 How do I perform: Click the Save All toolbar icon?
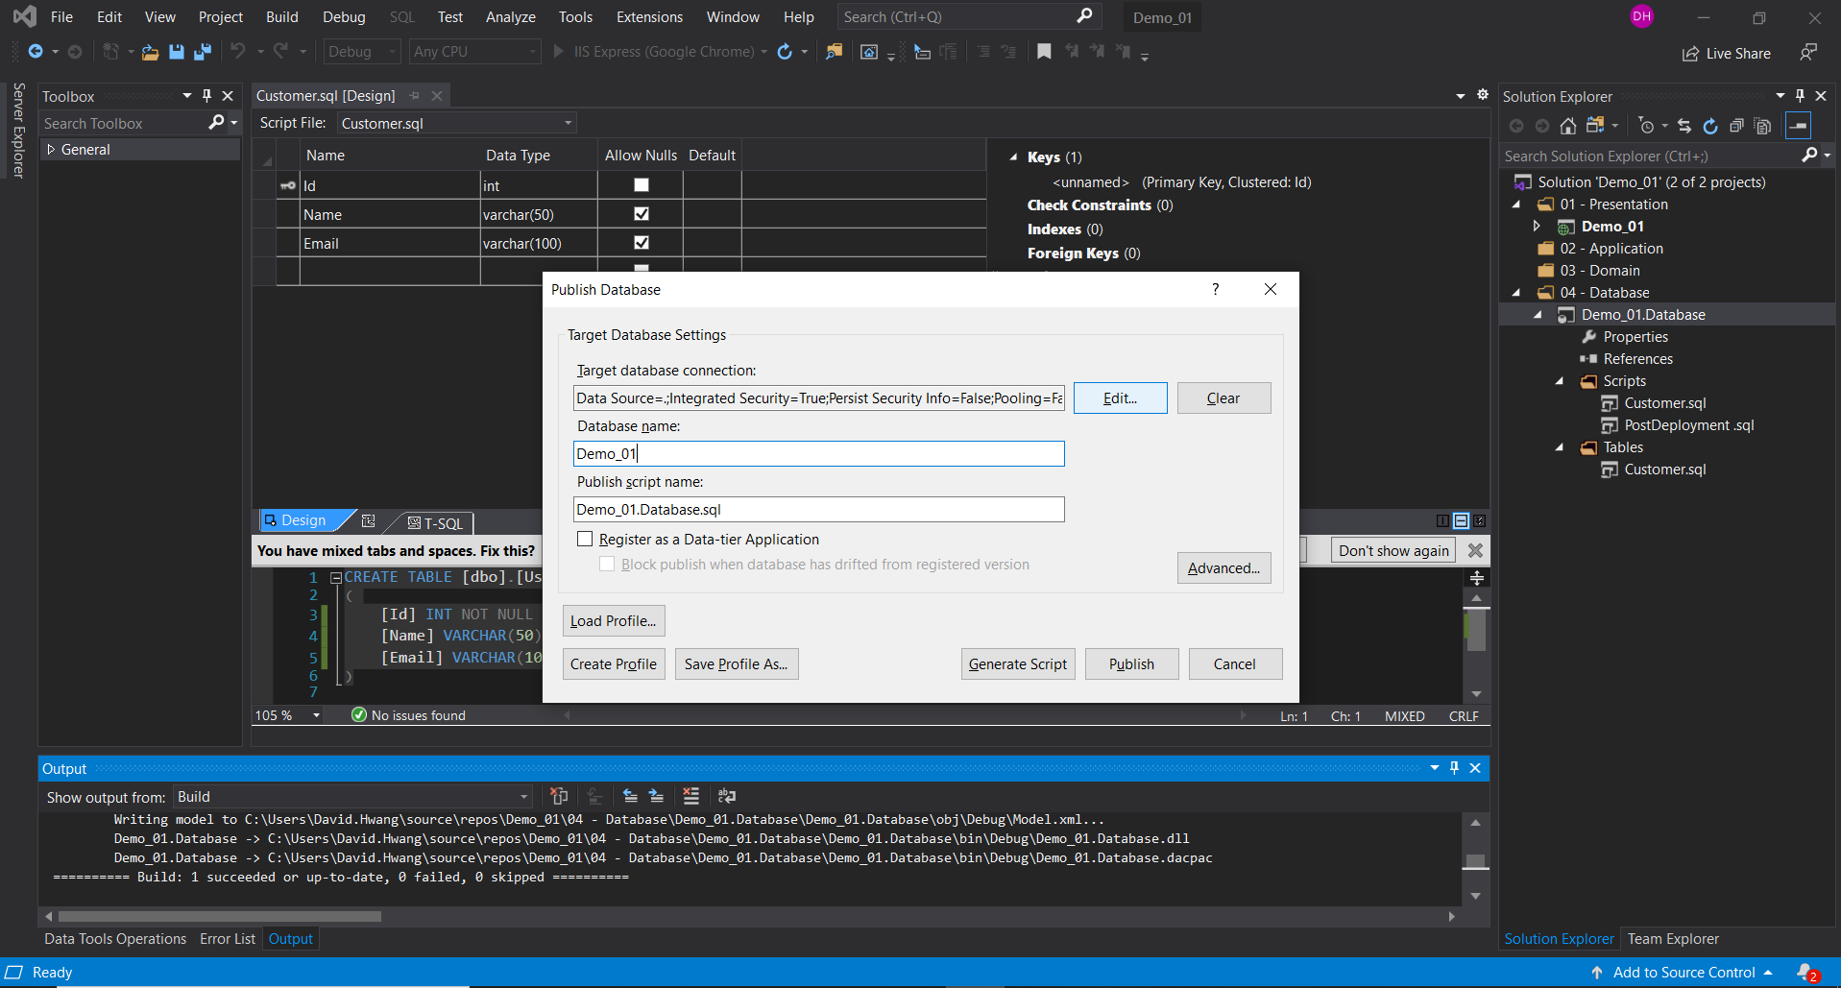click(202, 52)
